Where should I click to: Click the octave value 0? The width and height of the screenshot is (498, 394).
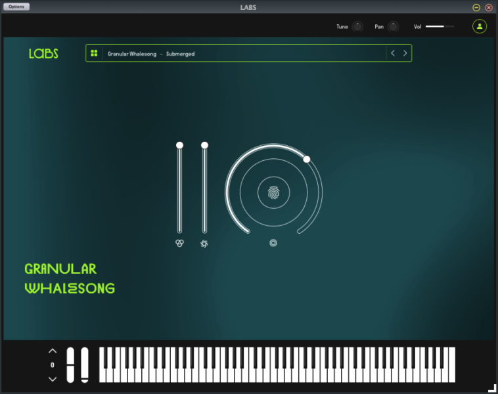(x=53, y=365)
